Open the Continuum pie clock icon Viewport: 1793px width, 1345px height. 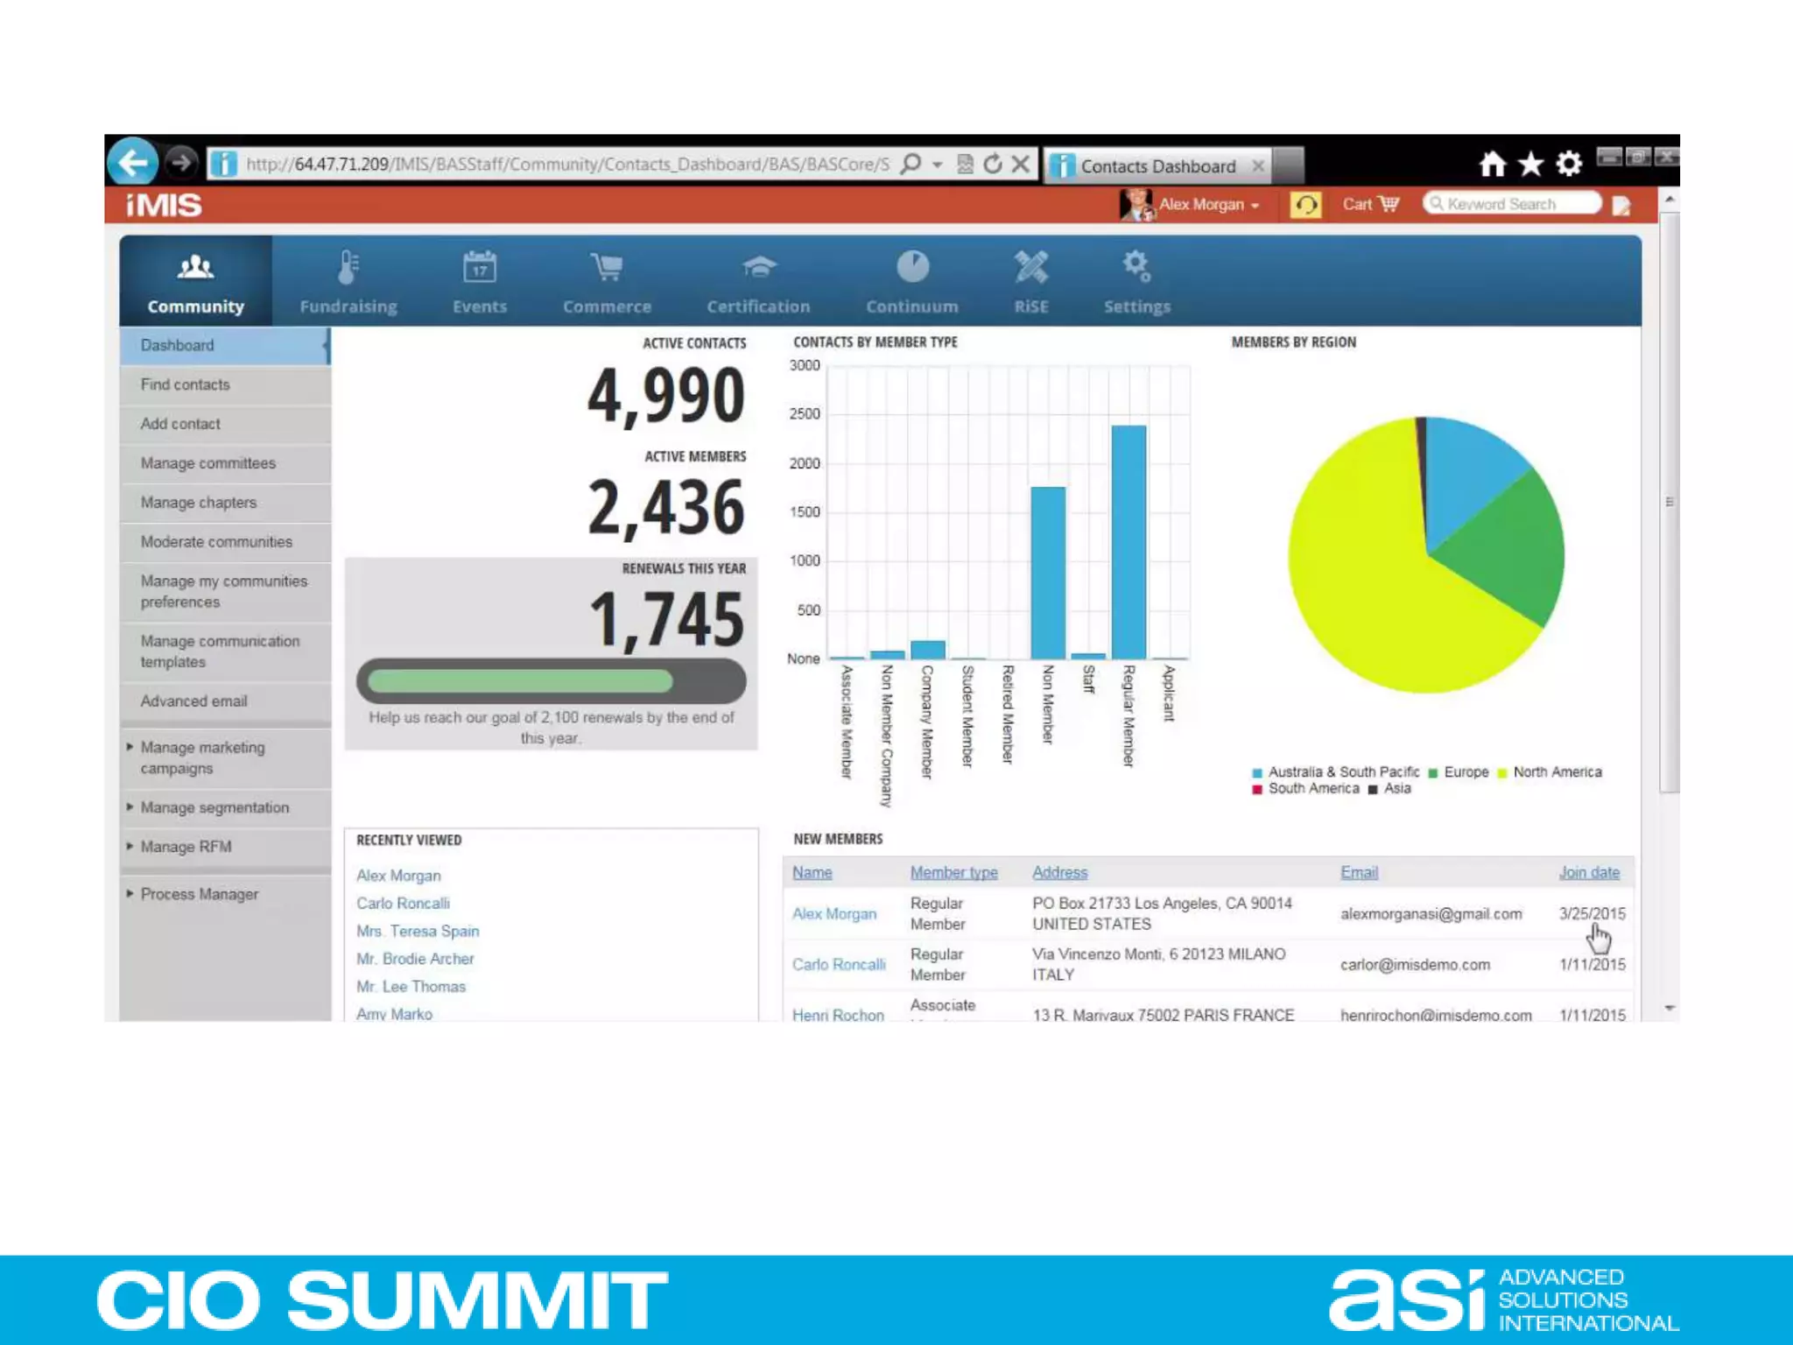(911, 268)
